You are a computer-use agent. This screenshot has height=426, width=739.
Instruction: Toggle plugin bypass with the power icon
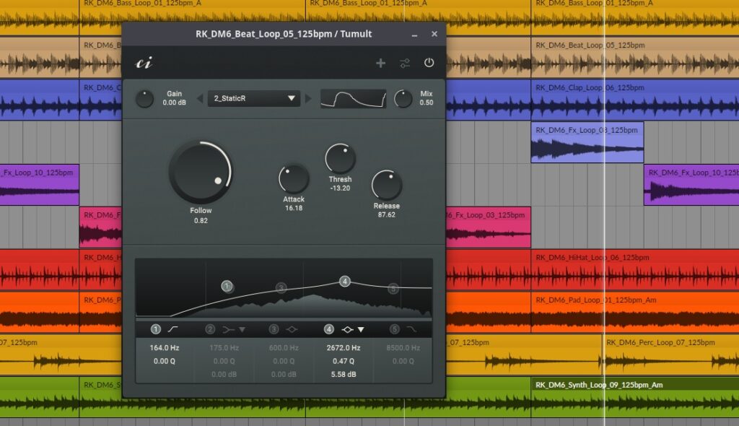(429, 63)
